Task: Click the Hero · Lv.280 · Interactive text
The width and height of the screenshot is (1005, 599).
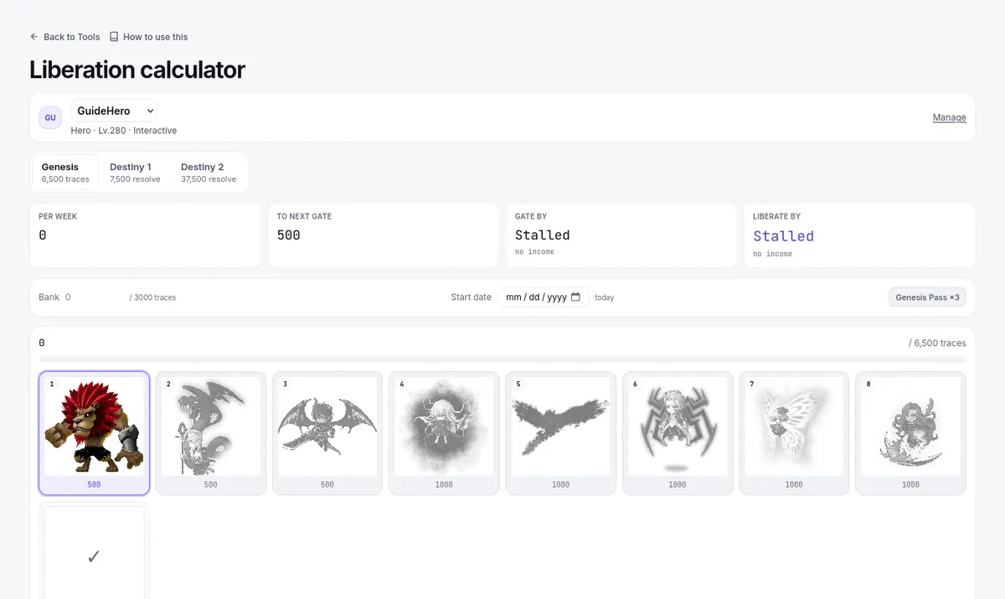Action: pos(124,131)
